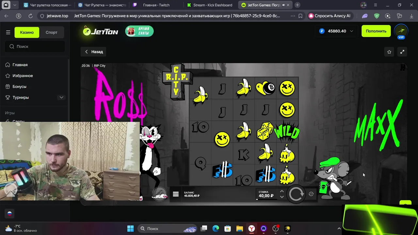Expand tab list dropdown arrow
The image size is (418, 235).
pyautogui.click(x=15, y=5)
